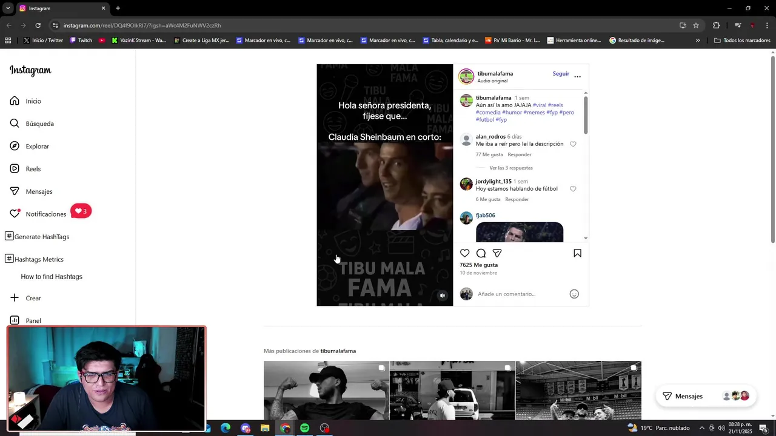Open File Explorer from the taskbar
Viewport: 776px width, 436px height.
coord(265,428)
